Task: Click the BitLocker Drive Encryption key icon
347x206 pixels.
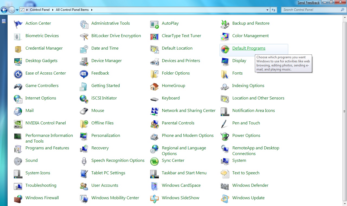Action: click(x=84, y=37)
